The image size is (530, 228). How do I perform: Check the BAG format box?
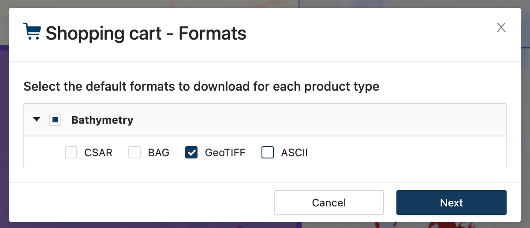click(x=134, y=153)
